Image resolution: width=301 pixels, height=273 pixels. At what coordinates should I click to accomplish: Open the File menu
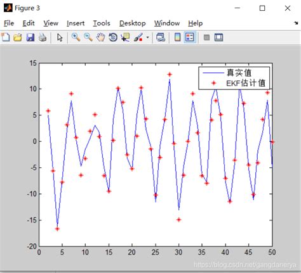coord(9,23)
